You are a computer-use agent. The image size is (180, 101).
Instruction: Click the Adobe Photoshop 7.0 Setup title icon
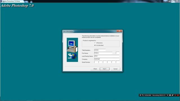1,1
